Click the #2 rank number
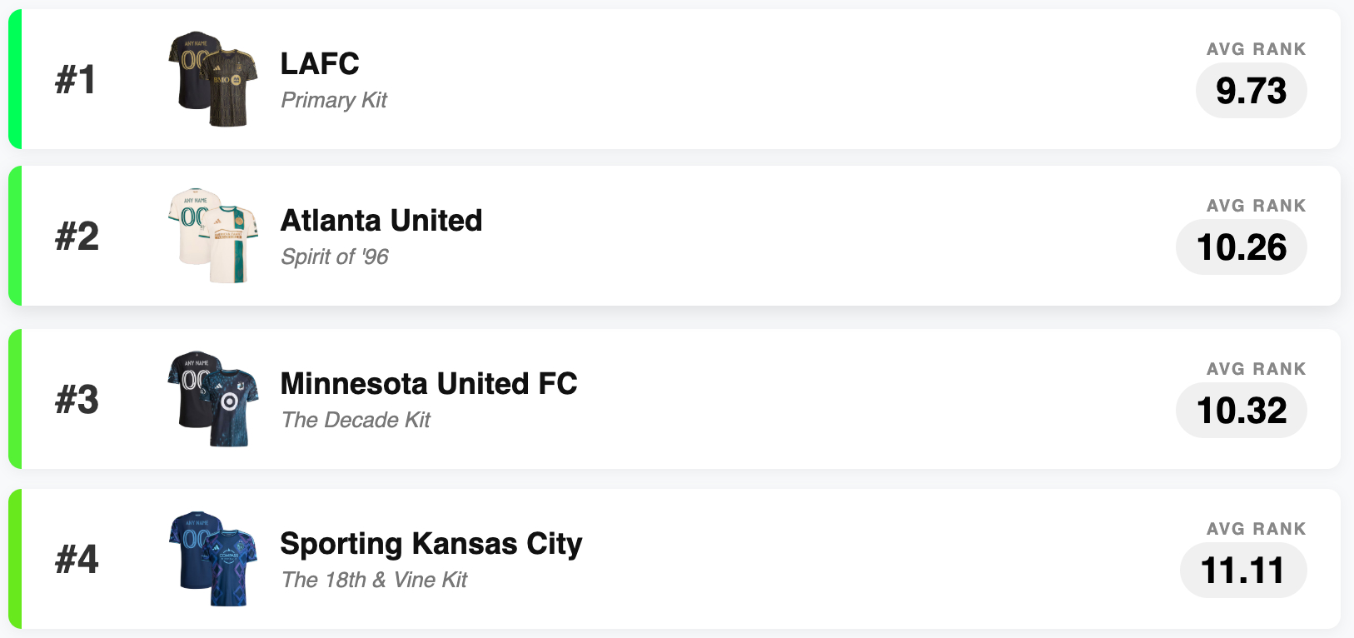1354x638 pixels. point(77,237)
